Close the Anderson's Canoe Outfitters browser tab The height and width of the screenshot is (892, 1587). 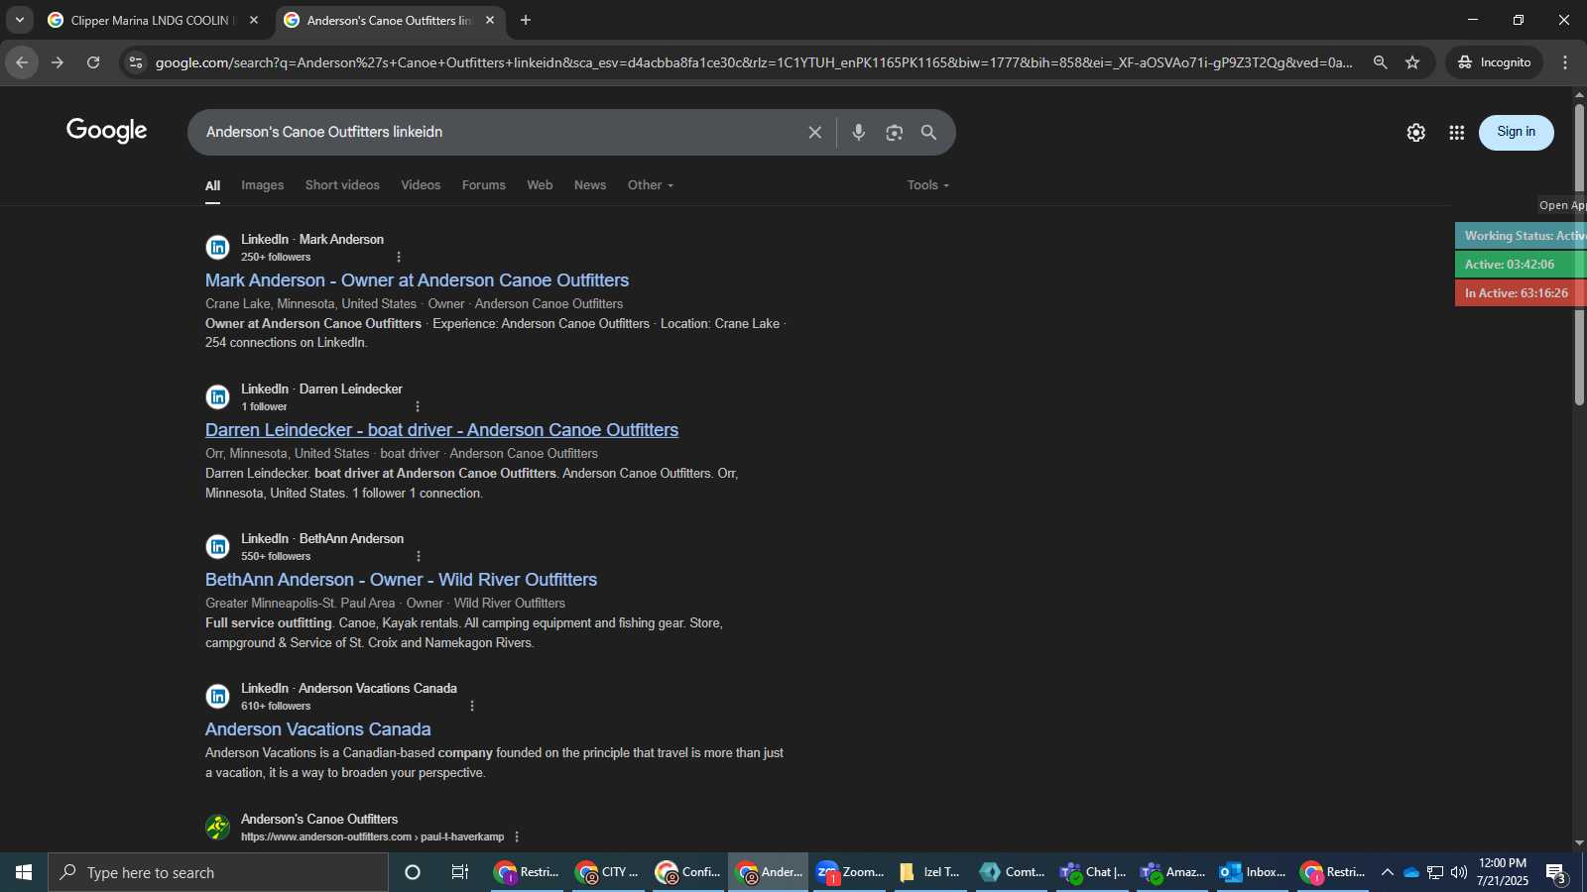490,20
